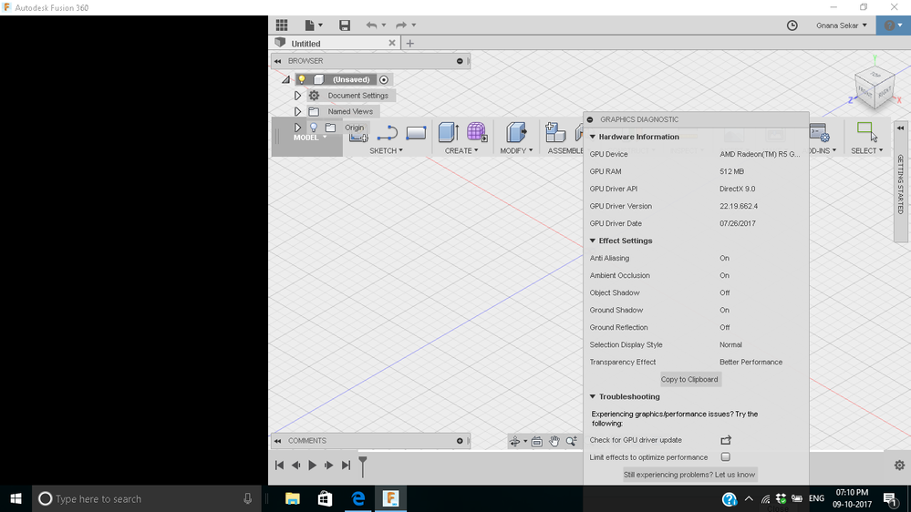
Task: Toggle the Origin lightbulb visibility
Action: click(314, 128)
